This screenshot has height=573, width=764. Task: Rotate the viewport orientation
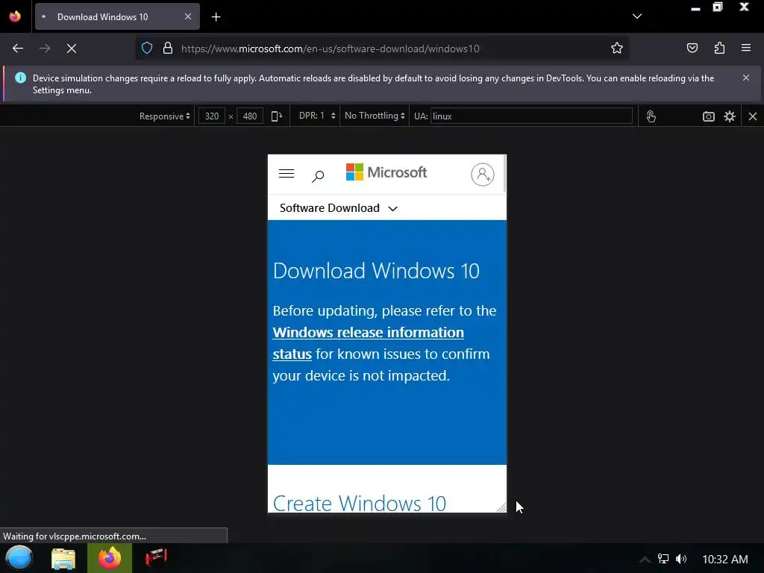tap(277, 116)
